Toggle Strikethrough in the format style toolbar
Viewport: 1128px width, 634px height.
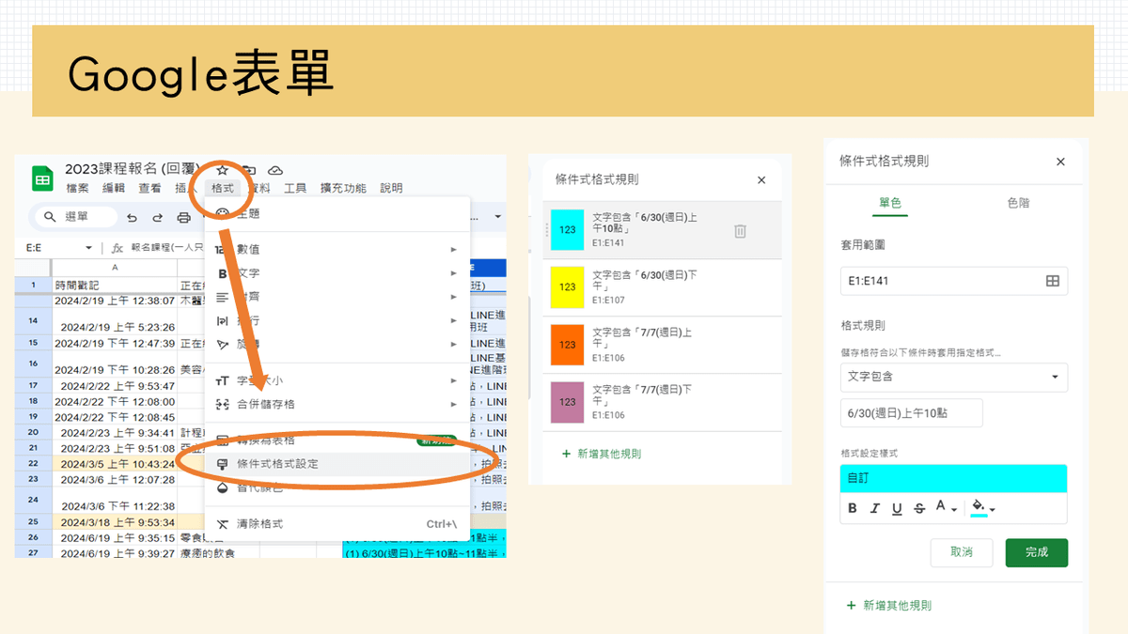[x=919, y=508]
